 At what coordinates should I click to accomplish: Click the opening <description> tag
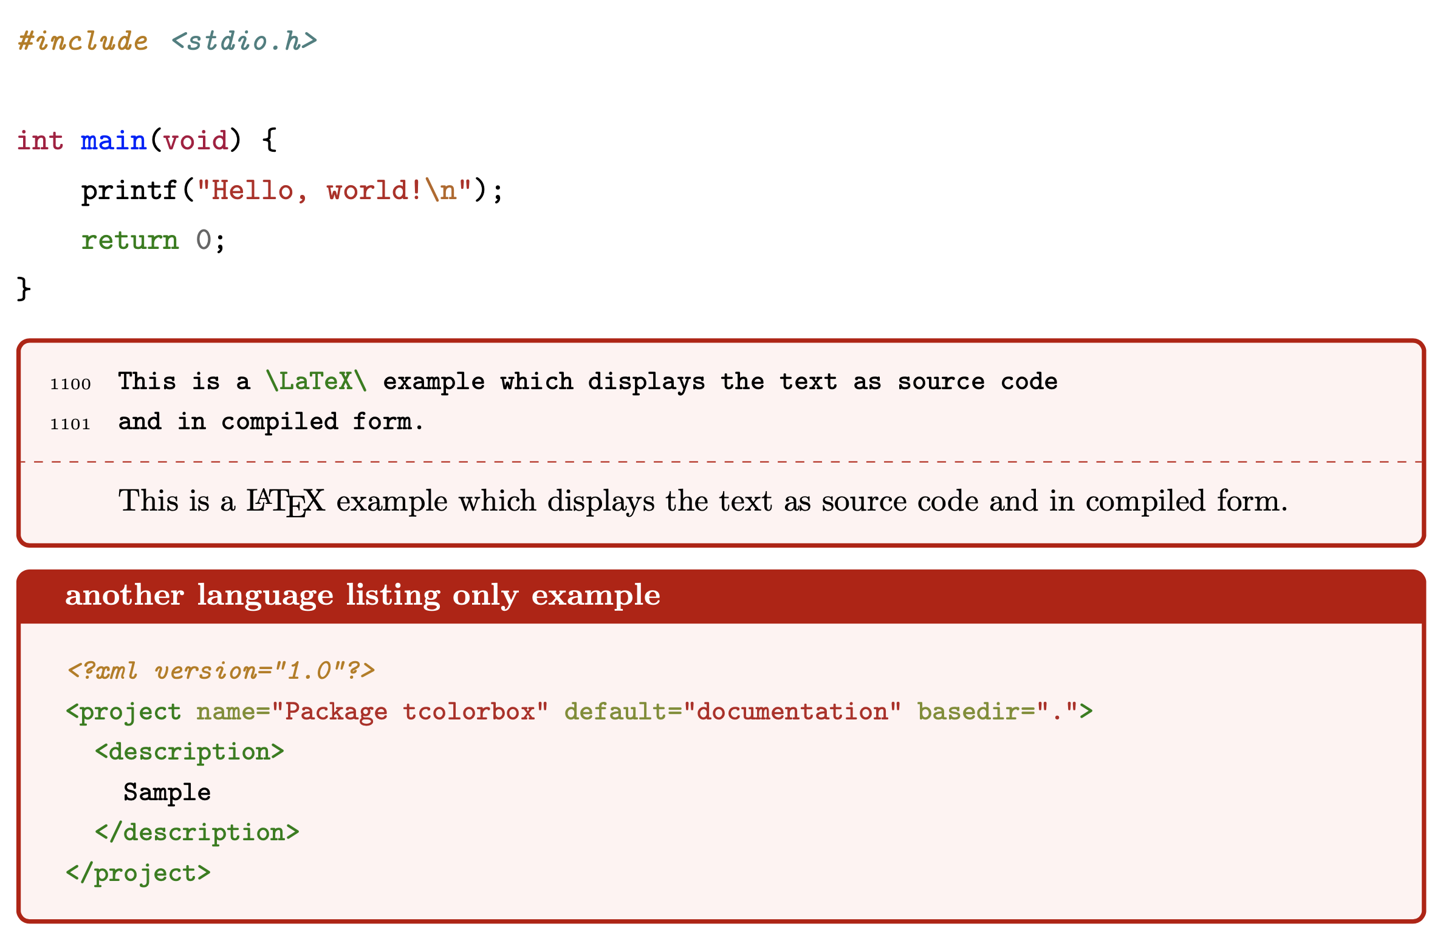click(190, 752)
